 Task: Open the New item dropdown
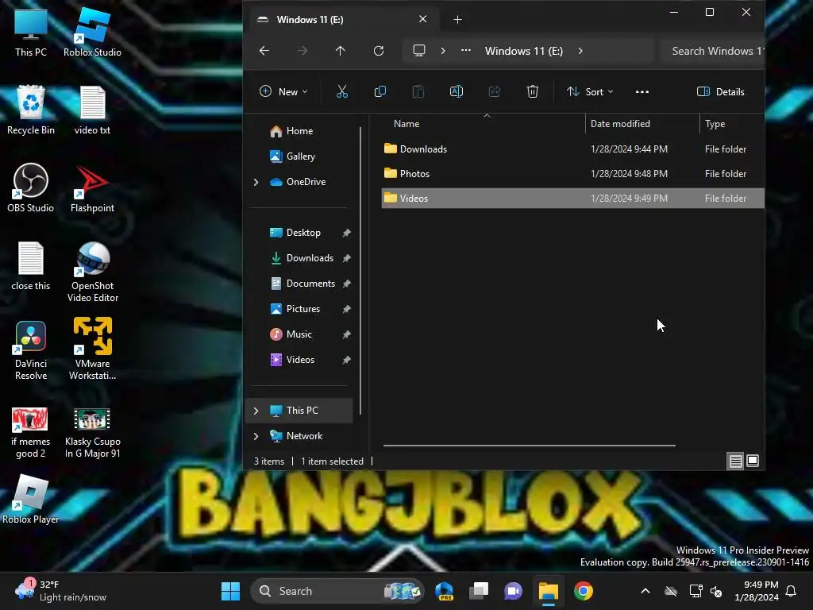(283, 92)
